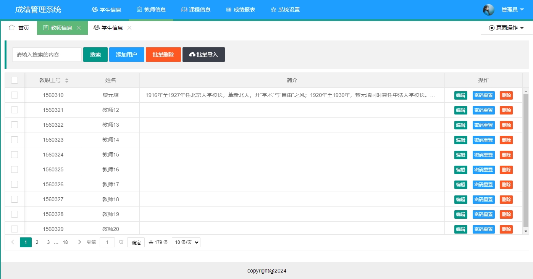Click the cloud icon on 批量导入 button
The width and height of the screenshot is (533, 279).
[192, 54]
